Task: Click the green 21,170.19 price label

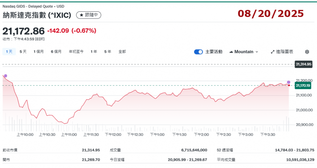Action: coord(304,85)
